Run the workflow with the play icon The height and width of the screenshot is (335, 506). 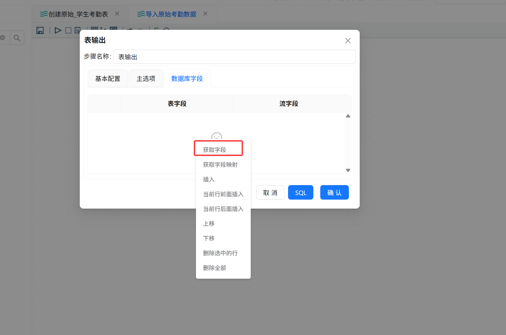pos(58,30)
